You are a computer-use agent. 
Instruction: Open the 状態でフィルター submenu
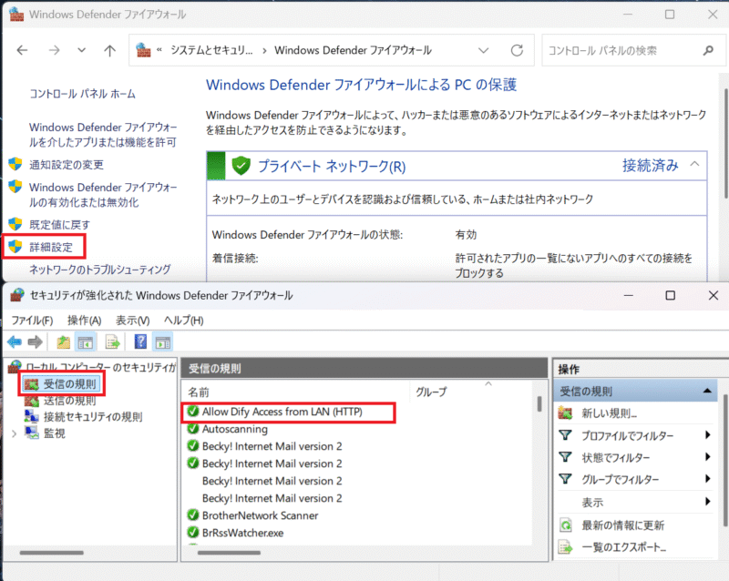pos(708,457)
